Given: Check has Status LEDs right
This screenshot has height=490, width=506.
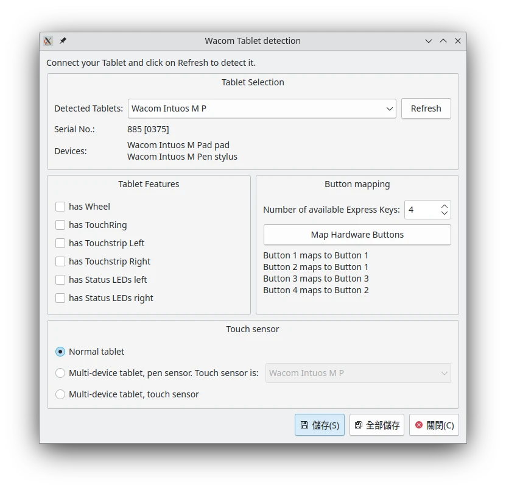Looking at the screenshot, I should coord(60,298).
